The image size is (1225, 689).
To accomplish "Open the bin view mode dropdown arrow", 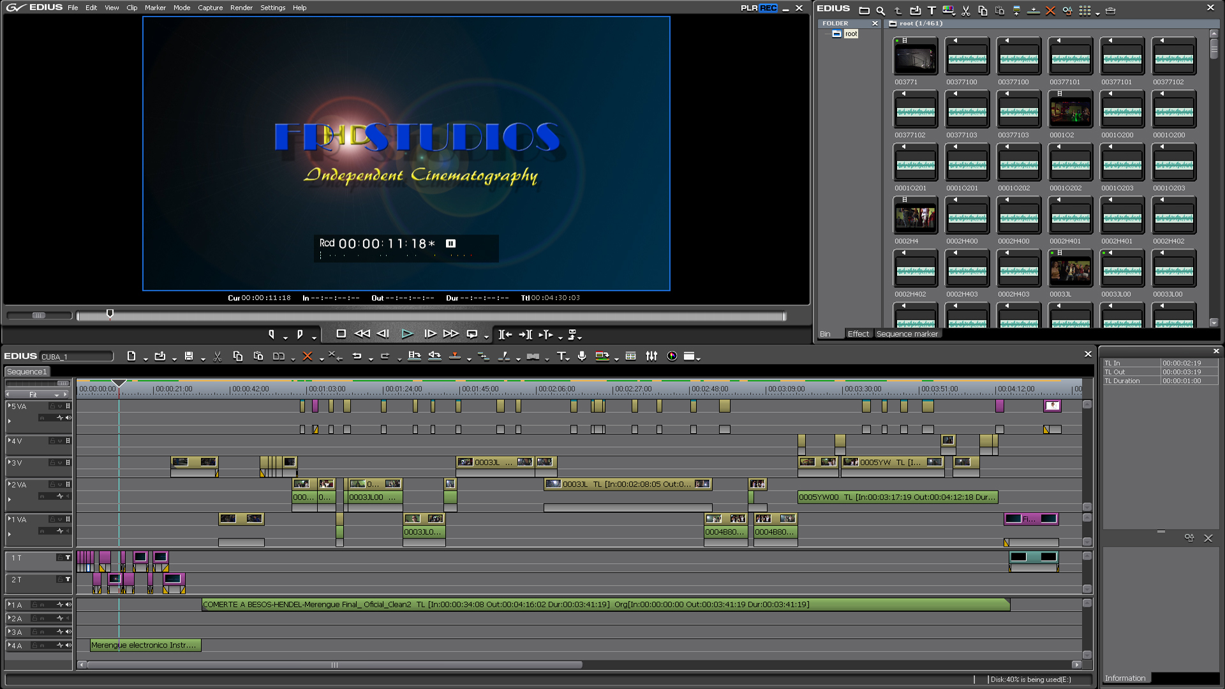I will coord(1097,13).
